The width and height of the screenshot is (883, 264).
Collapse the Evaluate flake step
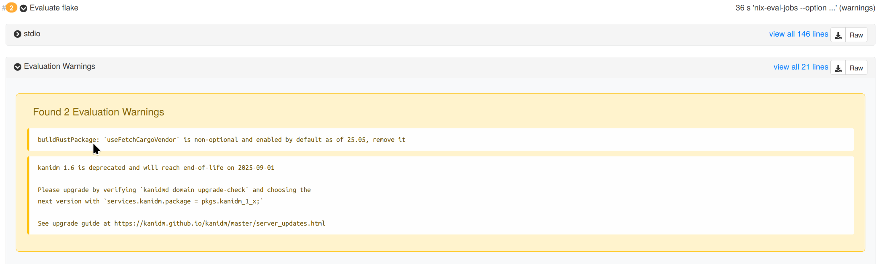coord(24,8)
